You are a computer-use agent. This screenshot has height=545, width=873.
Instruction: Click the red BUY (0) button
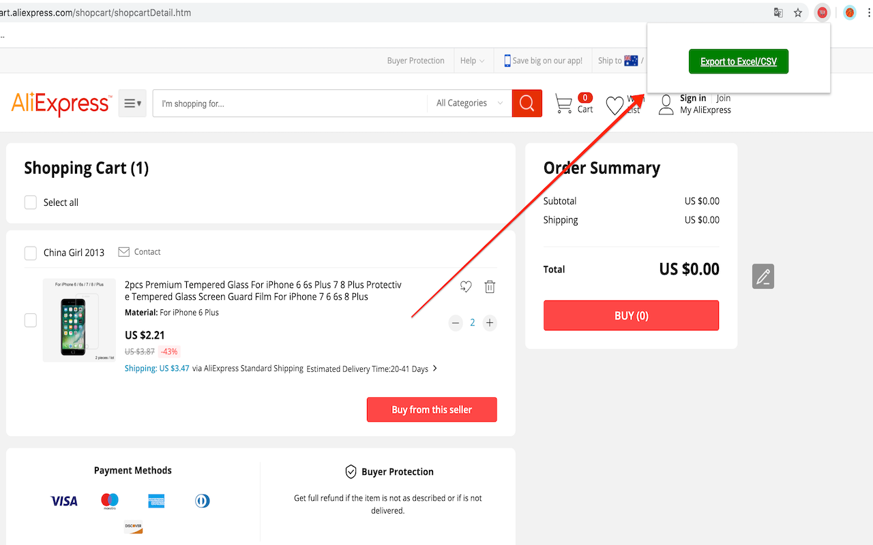(x=632, y=315)
